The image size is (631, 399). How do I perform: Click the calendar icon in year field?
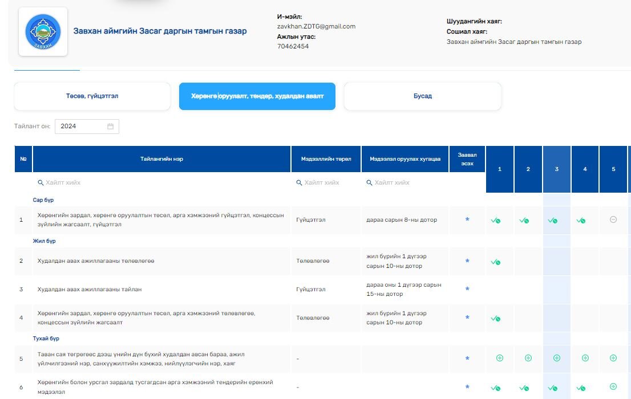point(110,126)
